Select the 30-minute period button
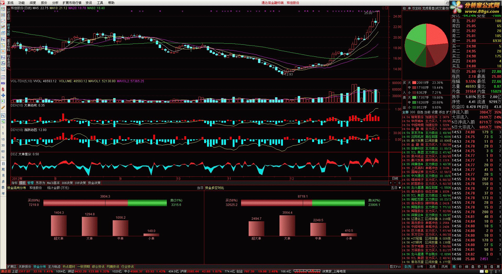 point(3,145)
